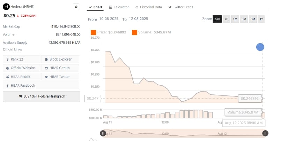The image size is (288, 141).
Task: Click the Volume value $341,096,048.00
Action: [68, 34]
